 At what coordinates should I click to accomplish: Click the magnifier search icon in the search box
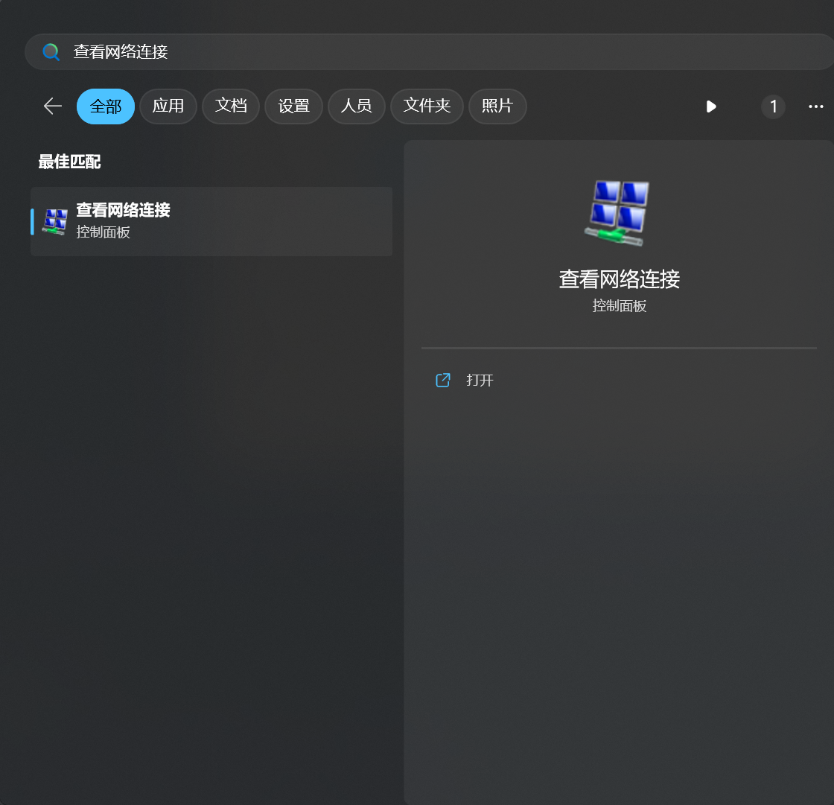point(51,52)
